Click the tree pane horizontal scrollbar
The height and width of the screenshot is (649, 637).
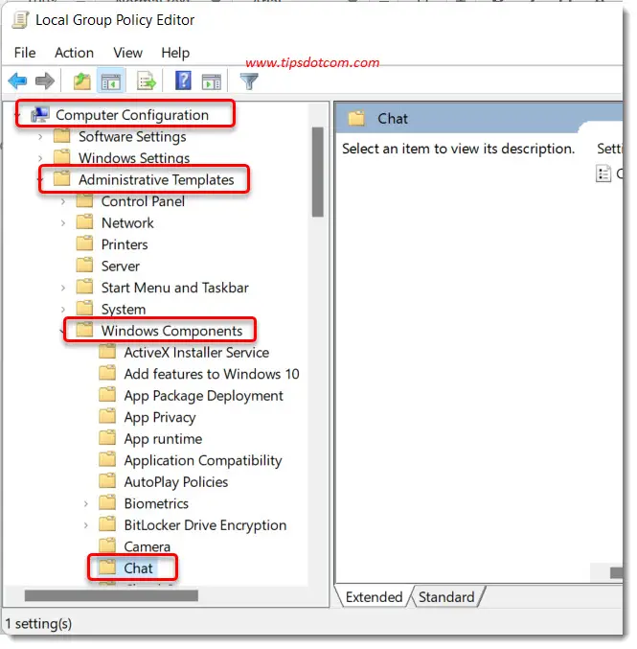click(110, 595)
